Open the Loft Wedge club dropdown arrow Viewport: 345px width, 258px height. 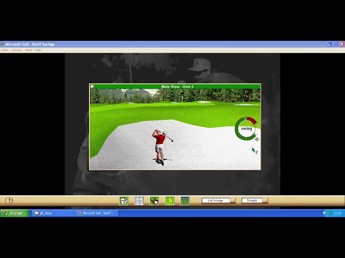(233, 200)
